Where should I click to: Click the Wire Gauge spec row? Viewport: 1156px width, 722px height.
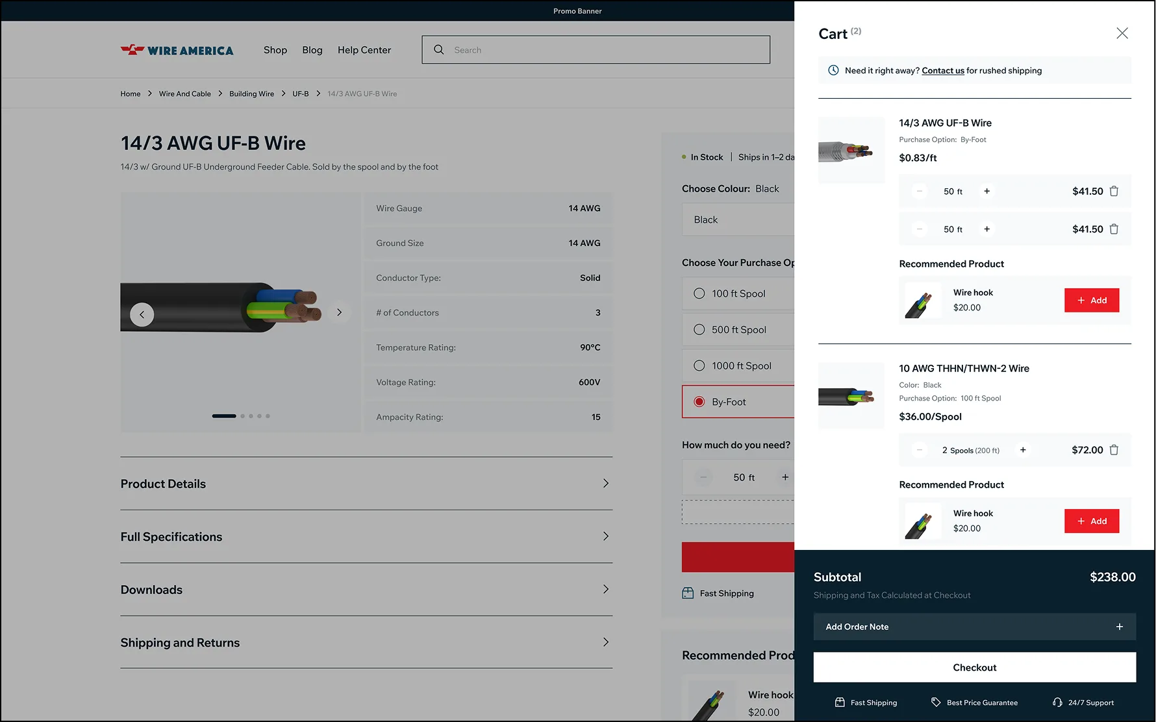pos(488,208)
